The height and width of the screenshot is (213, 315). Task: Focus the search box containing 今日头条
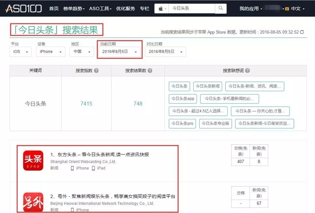[x=192, y=8]
